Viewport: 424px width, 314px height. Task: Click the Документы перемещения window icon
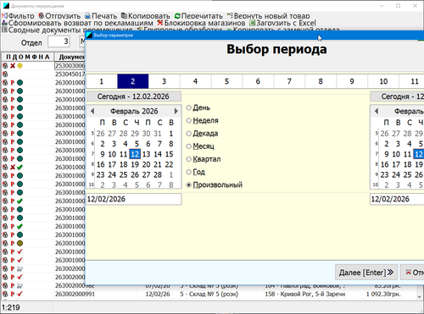click(x=6, y=6)
